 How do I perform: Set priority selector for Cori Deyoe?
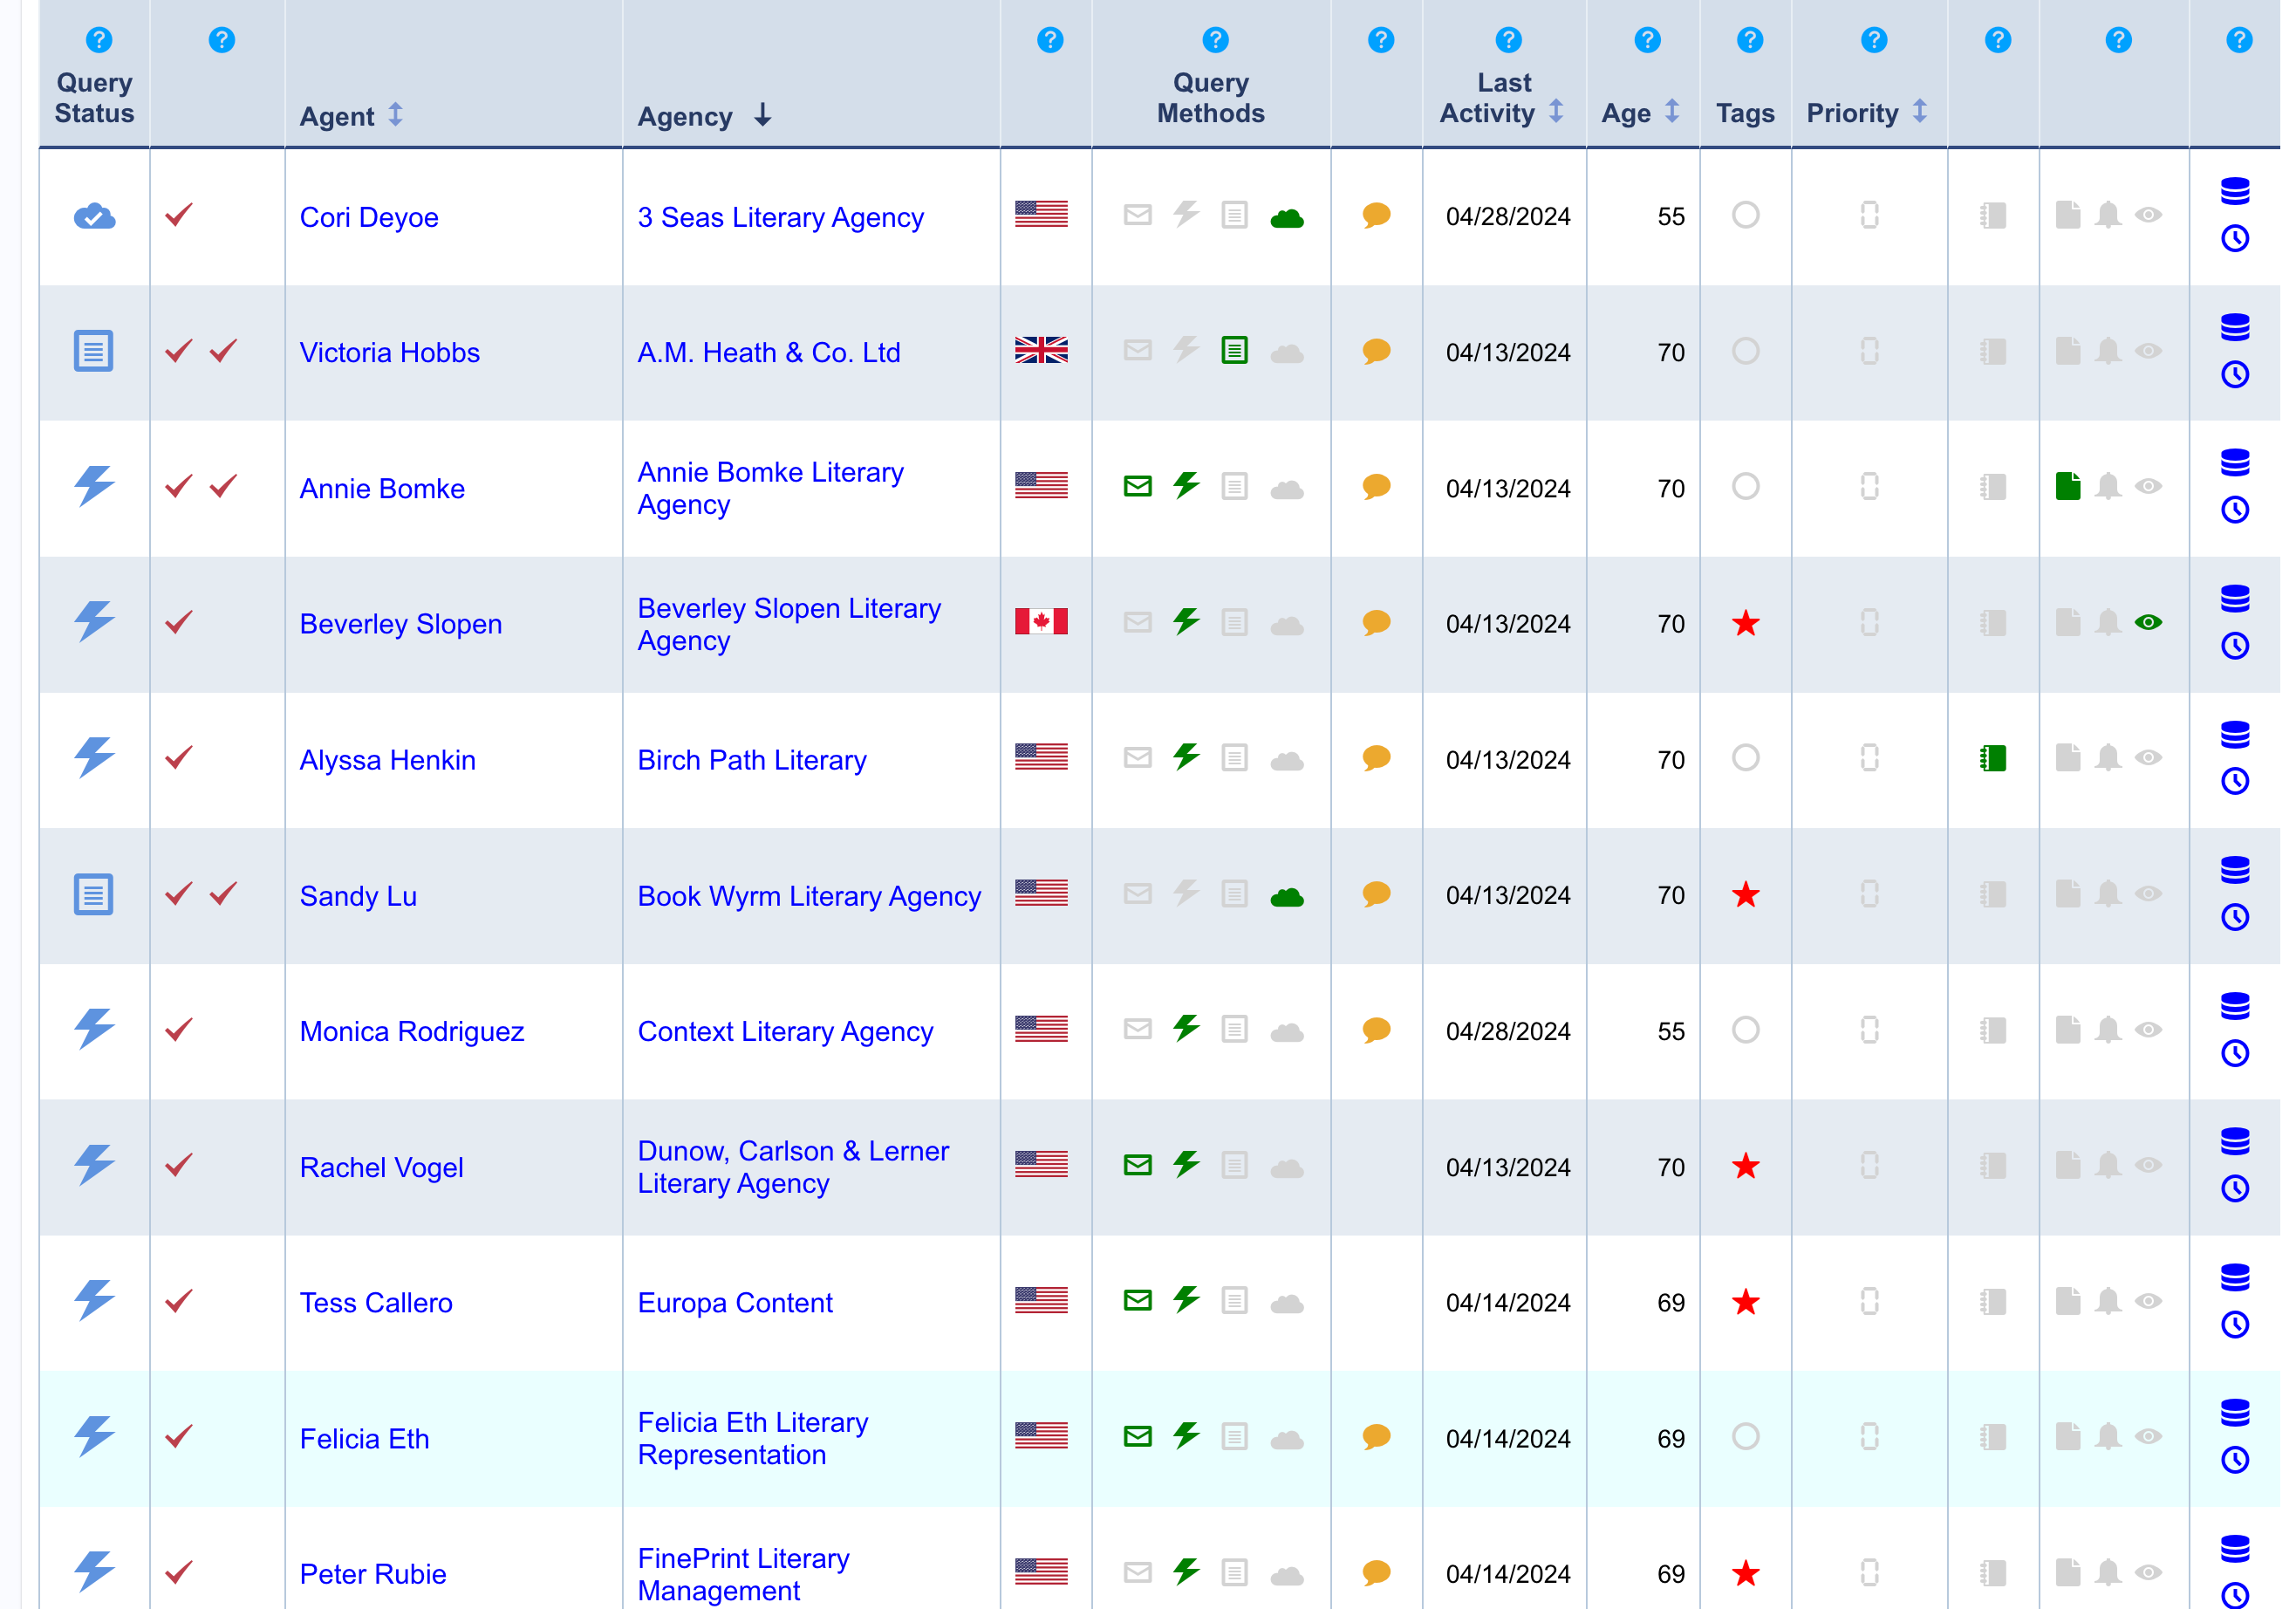pyautogui.click(x=1869, y=215)
